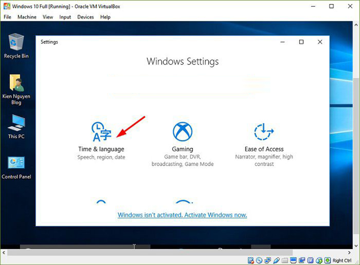360x265 pixels.
Task: Open Control Panel desktop icon
Action: (x=16, y=168)
